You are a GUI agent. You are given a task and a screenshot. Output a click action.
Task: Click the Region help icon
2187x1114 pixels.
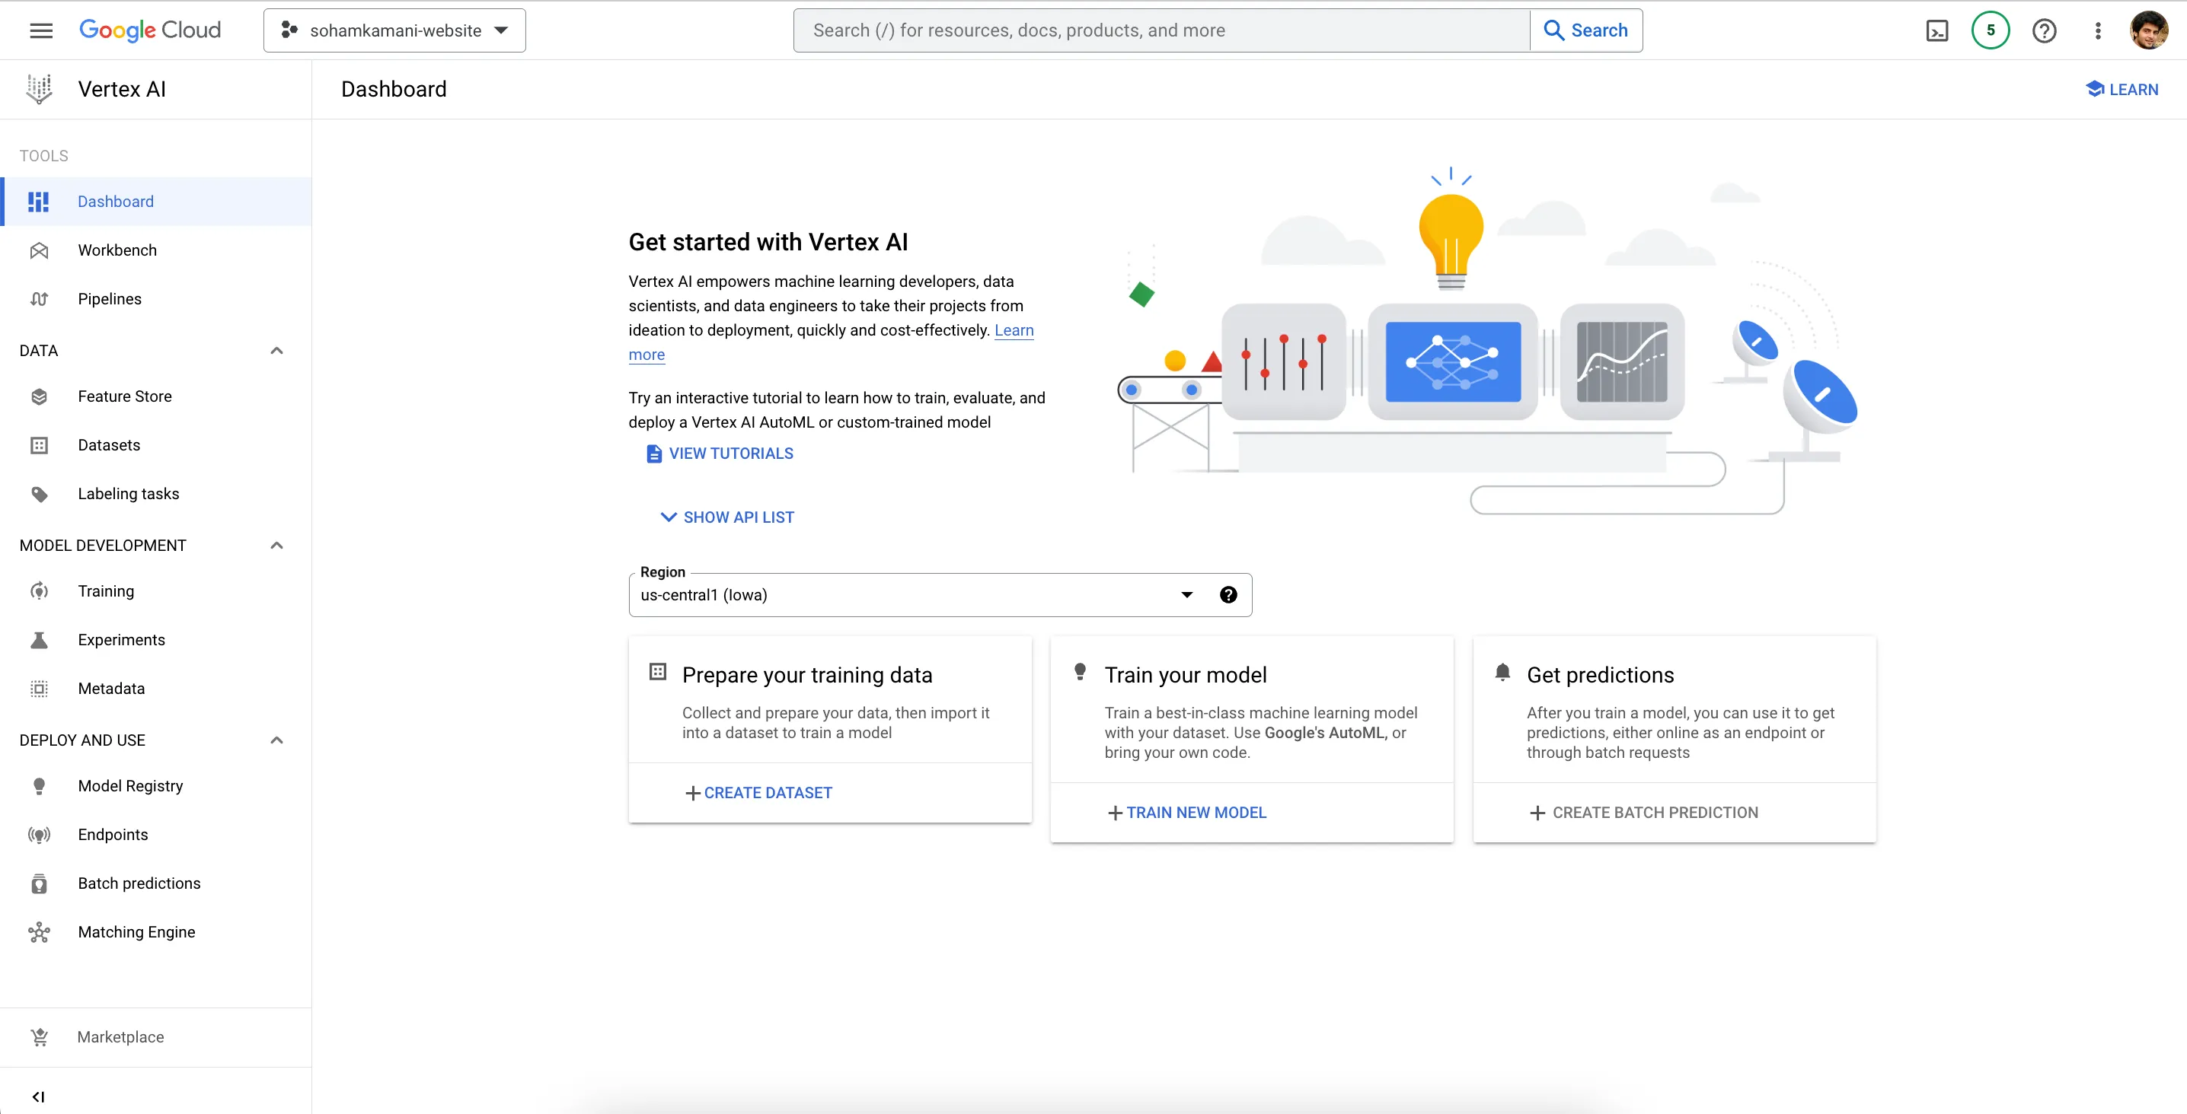pos(1228,595)
